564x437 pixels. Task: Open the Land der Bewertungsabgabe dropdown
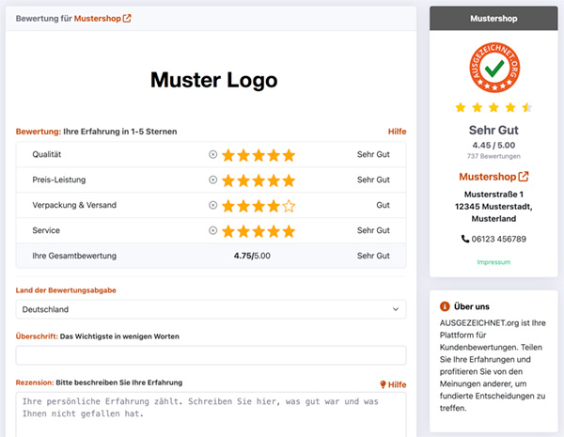point(211,309)
